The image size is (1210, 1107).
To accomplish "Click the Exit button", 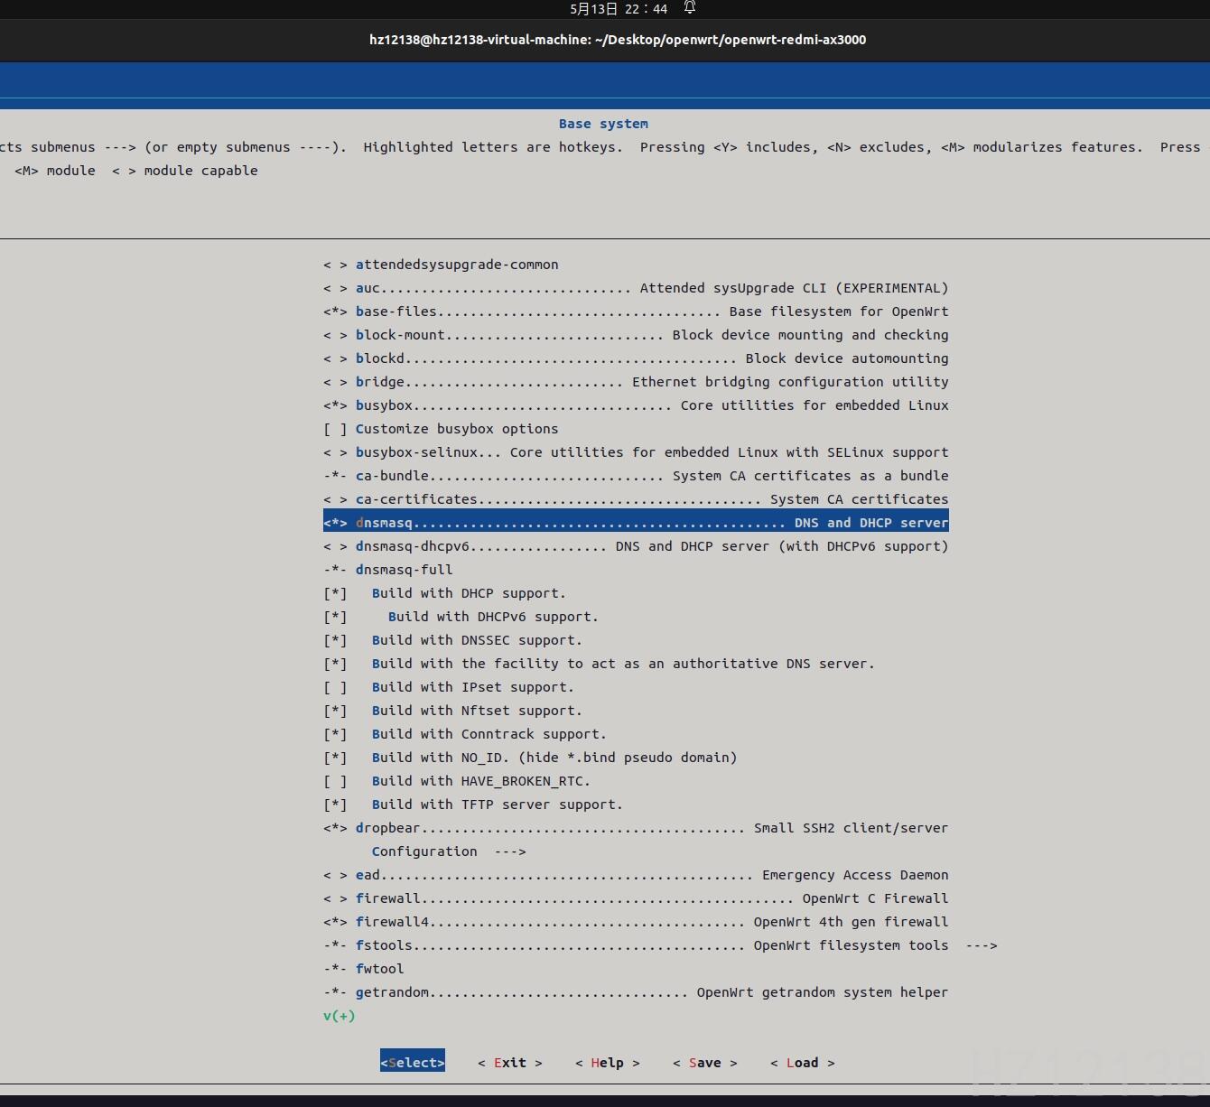I will point(510,1063).
